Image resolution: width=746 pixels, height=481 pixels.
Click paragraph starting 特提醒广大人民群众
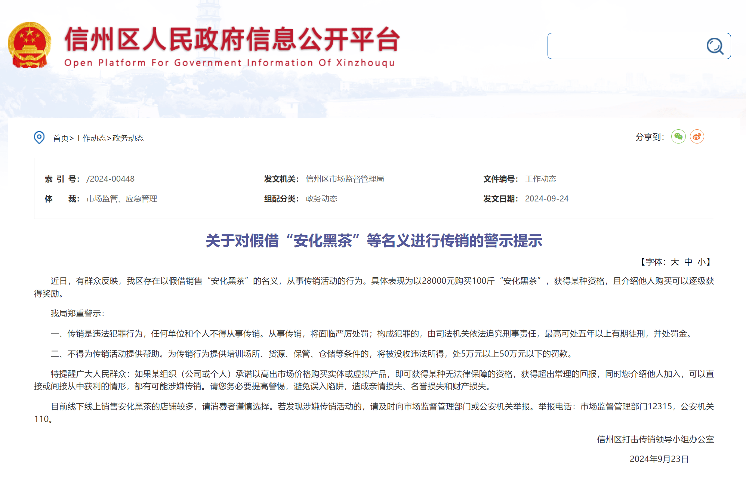(374, 380)
